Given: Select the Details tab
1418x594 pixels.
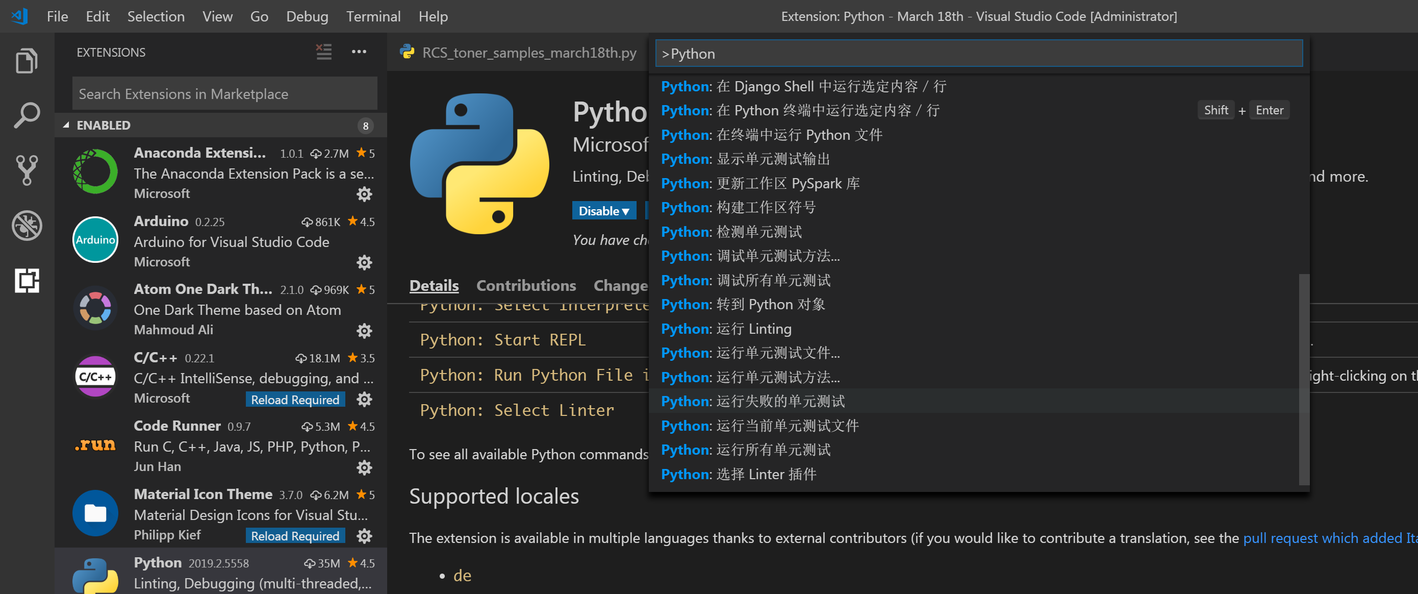Looking at the screenshot, I should click(x=434, y=285).
